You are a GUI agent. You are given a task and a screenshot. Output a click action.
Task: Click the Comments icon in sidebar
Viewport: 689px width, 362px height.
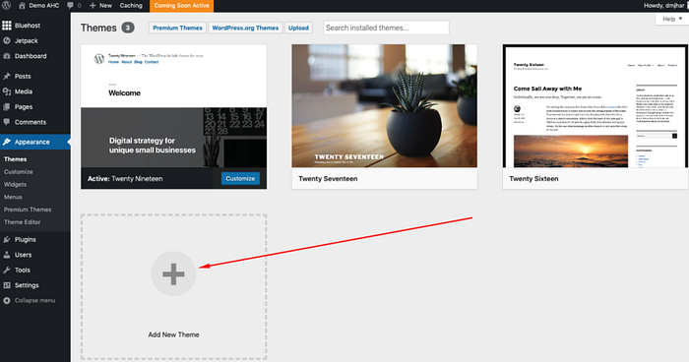[7, 122]
